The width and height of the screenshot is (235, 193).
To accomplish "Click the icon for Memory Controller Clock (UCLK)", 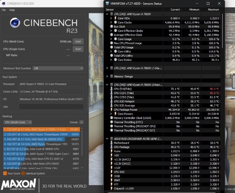I will (x=112, y=118).
